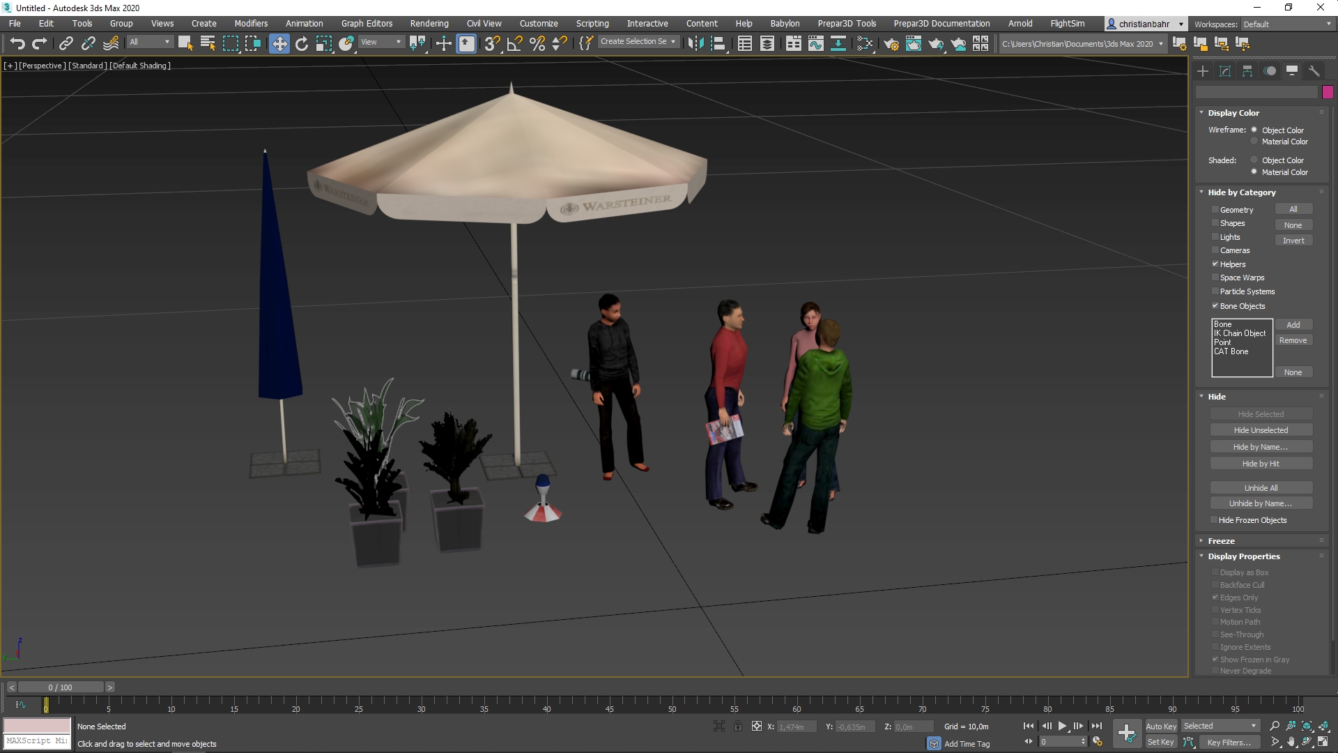Open the Create Selection Set dropdown
1338x753 pixels.
coord(638,42)
